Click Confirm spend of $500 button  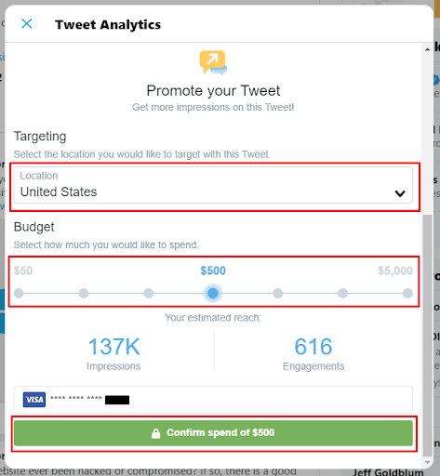click(213, 433)
